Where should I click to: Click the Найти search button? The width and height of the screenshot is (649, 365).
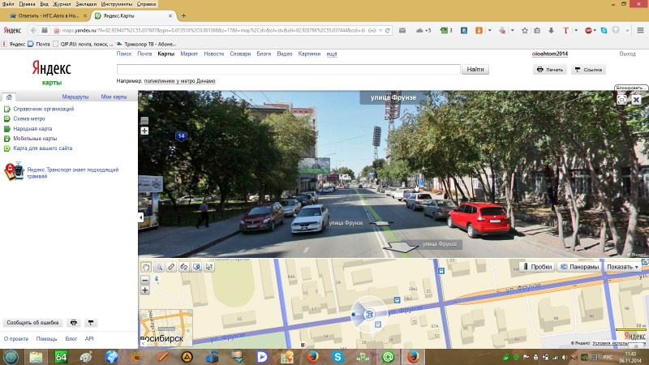[x=475, y=69]
